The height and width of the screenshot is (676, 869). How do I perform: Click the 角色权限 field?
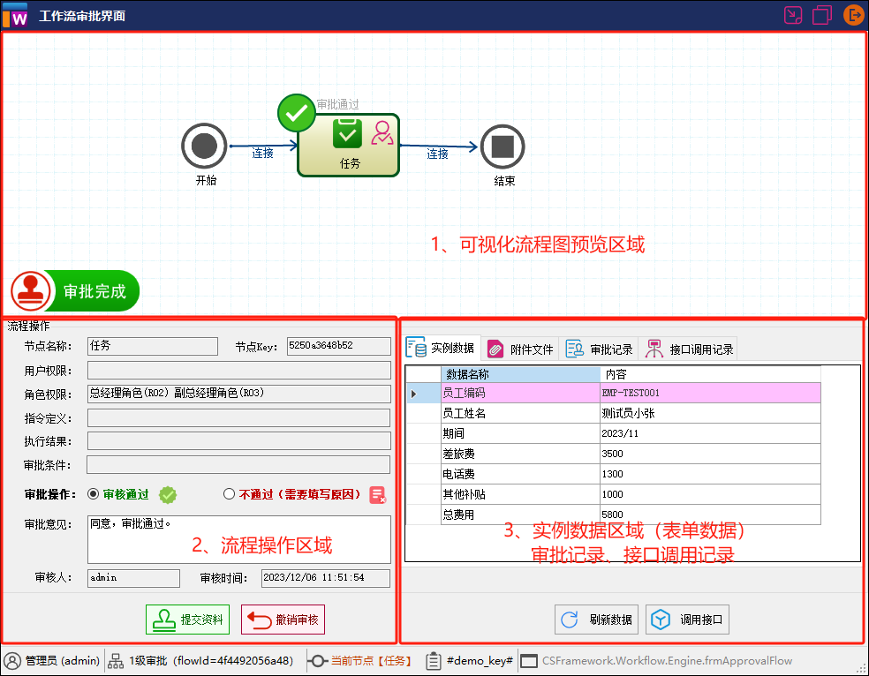click(x=238, y=394)
